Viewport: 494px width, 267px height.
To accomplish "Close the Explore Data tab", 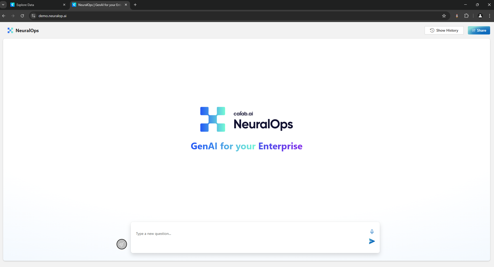I will [64, 5].
